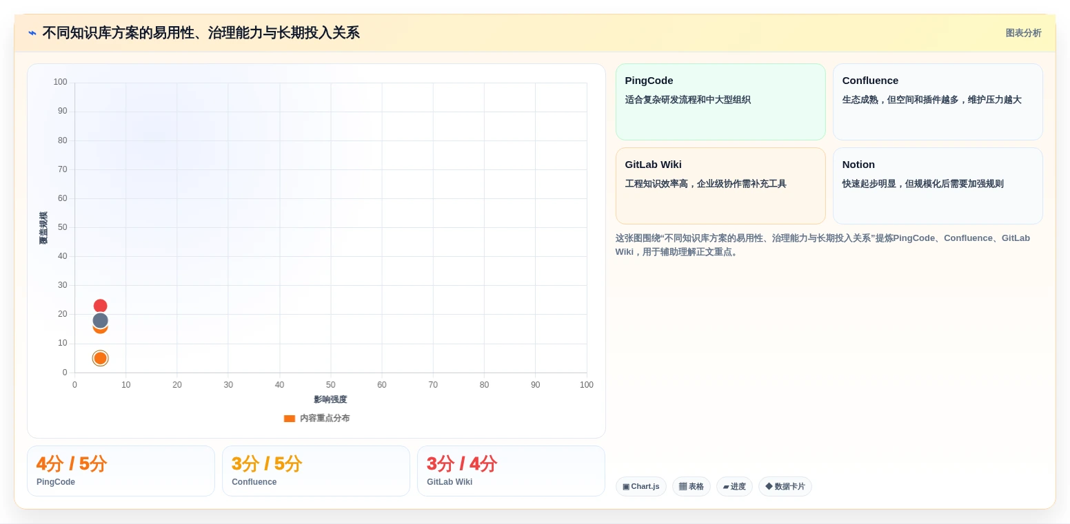Click the text 生态成熟，但空间和插件越多
Viewport: 1070px width, 524px height.
pos(932,100)
